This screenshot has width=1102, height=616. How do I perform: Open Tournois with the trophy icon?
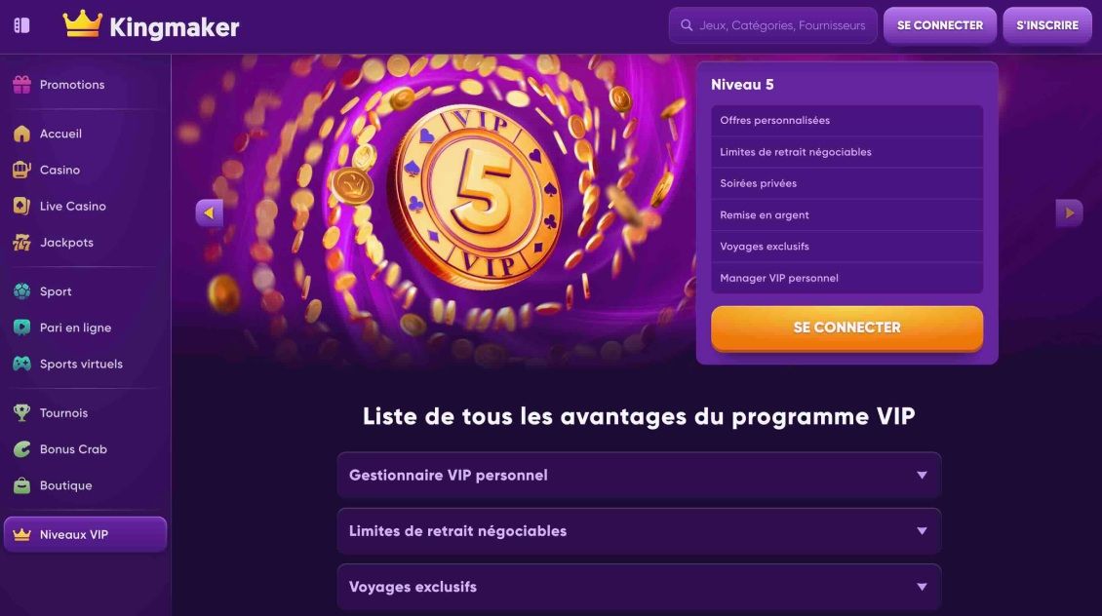click(x=21, y=413)
